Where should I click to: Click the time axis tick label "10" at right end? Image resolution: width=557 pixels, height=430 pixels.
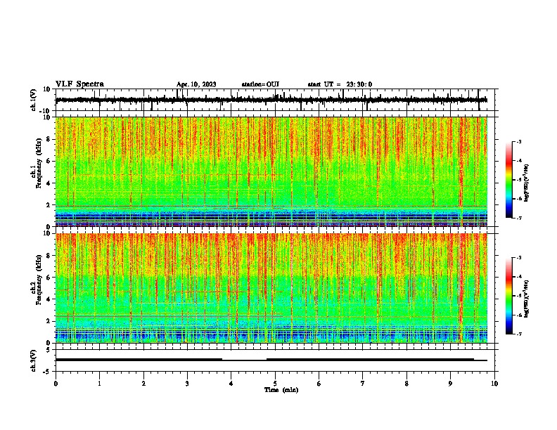494,384
